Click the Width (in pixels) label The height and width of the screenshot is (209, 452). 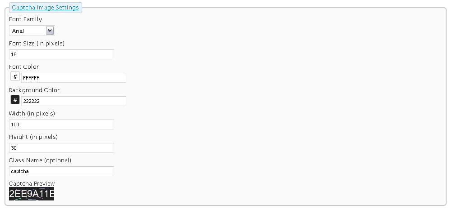tap(32, 113)
